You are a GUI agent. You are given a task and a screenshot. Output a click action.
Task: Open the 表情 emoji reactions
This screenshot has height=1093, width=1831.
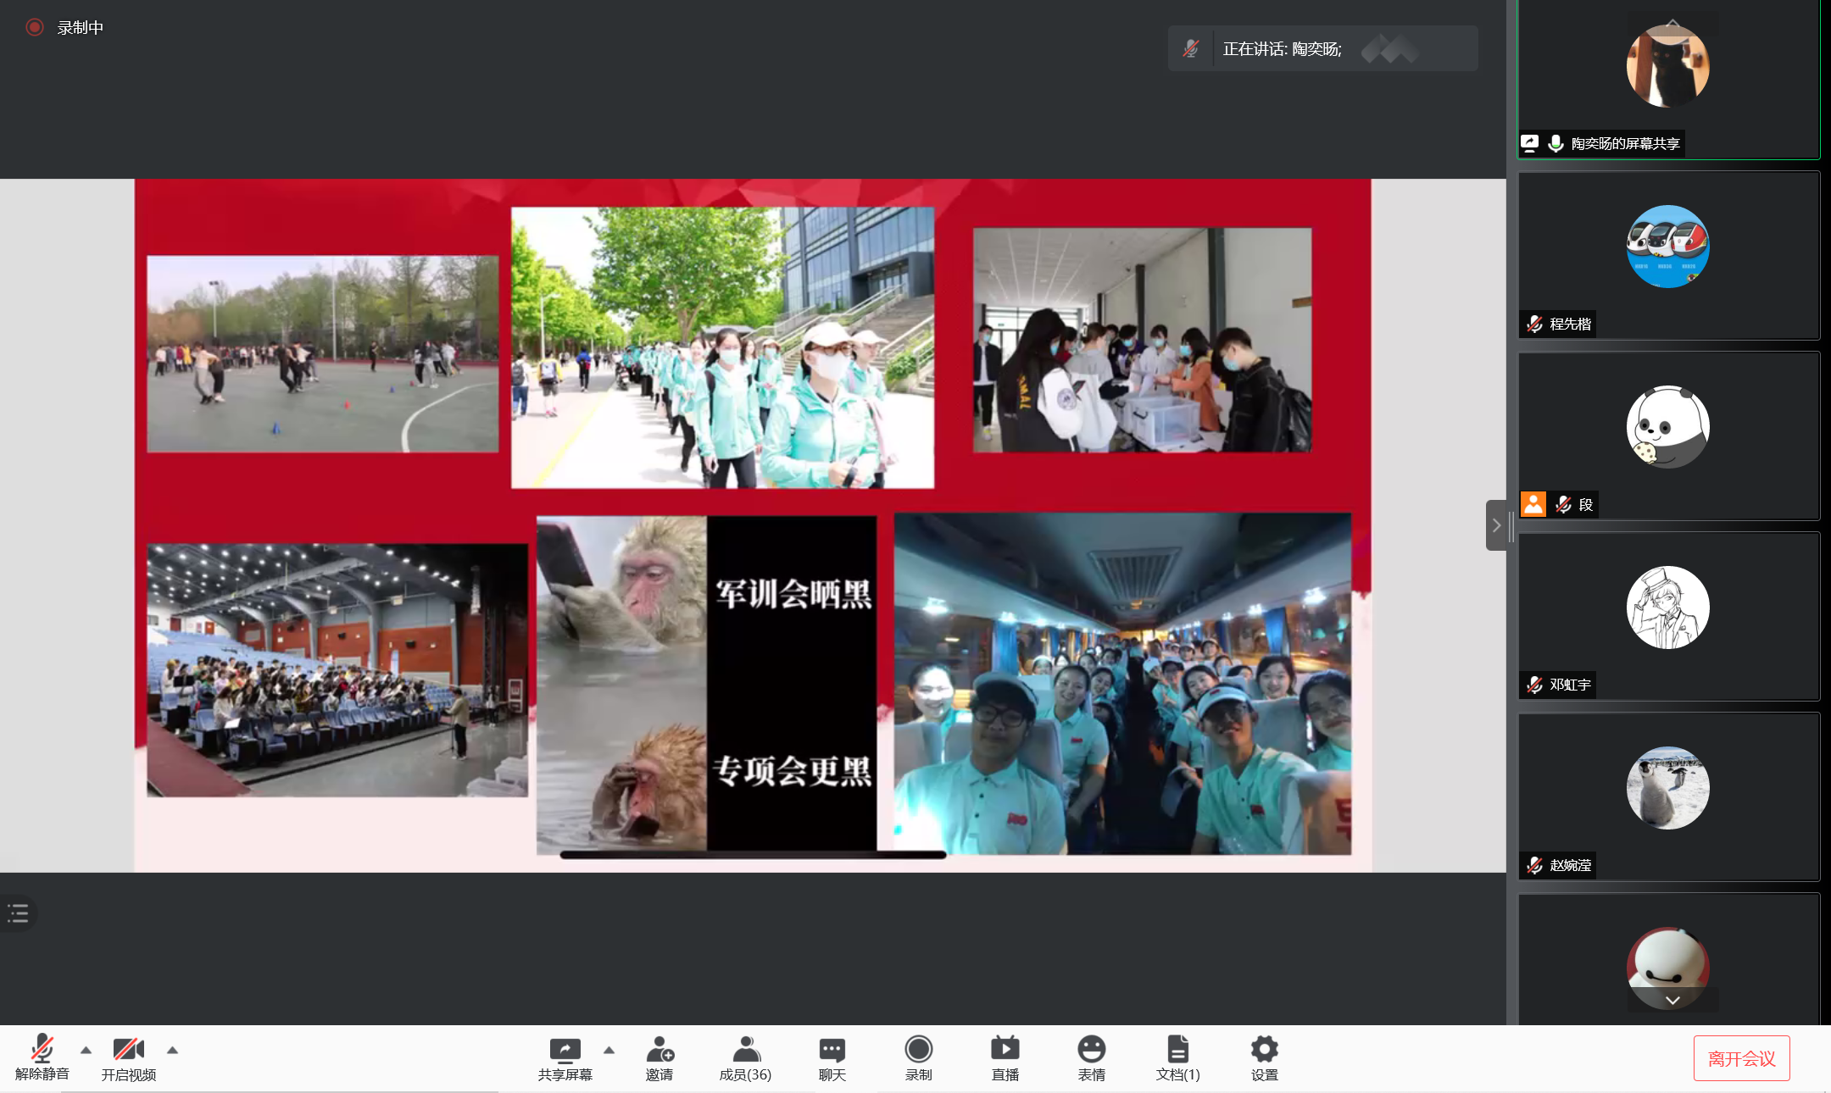click(1091, 1050)
